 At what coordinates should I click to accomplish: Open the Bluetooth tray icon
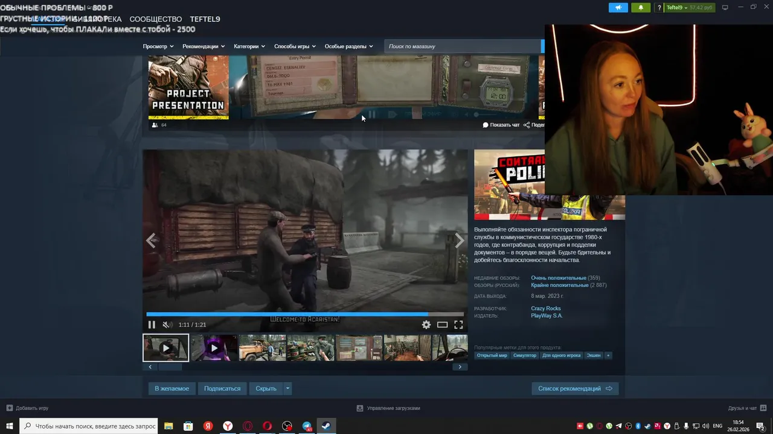(x=638, y=426)
